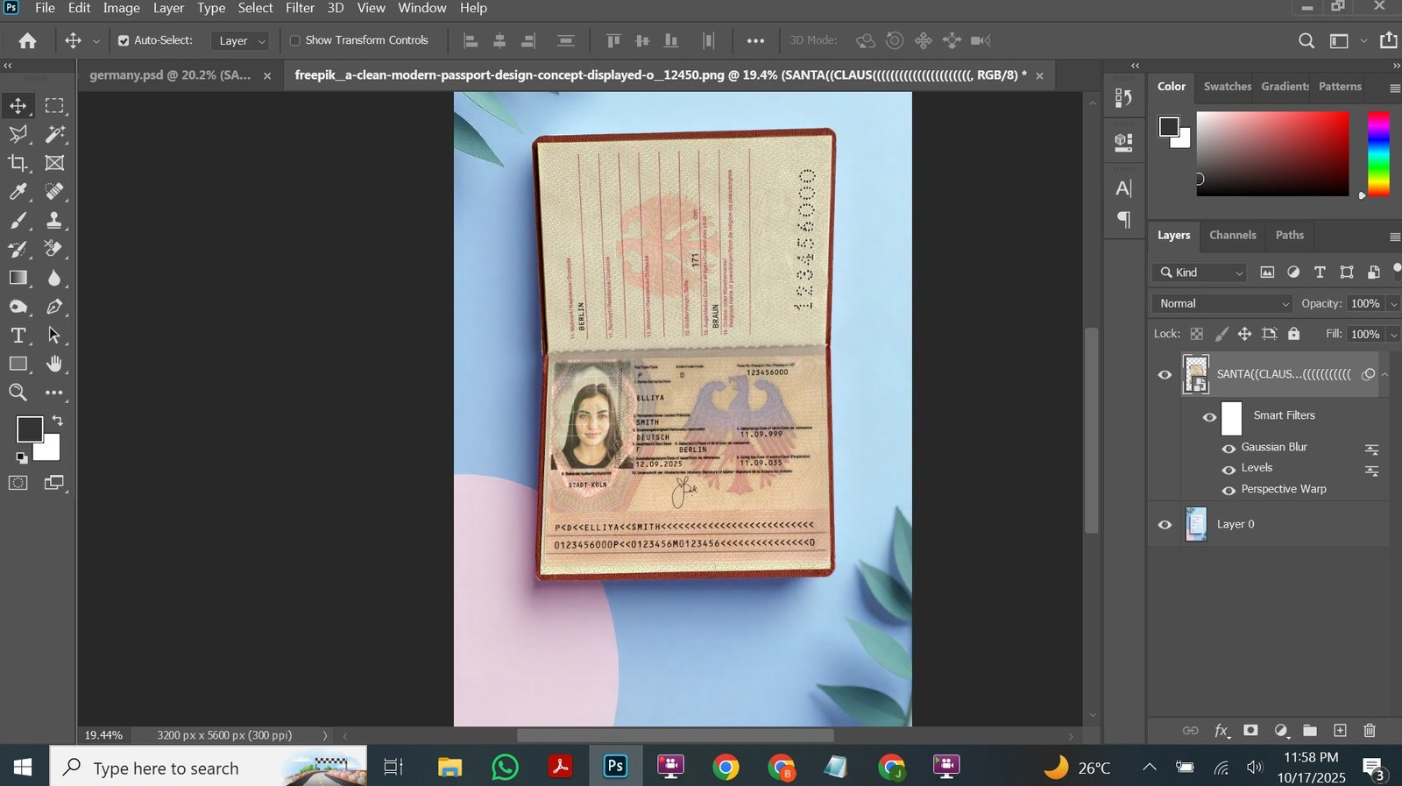The image size is (1402, 786).
Task: Click the Delete layer trash icon
Action: tap(1370, 731)
